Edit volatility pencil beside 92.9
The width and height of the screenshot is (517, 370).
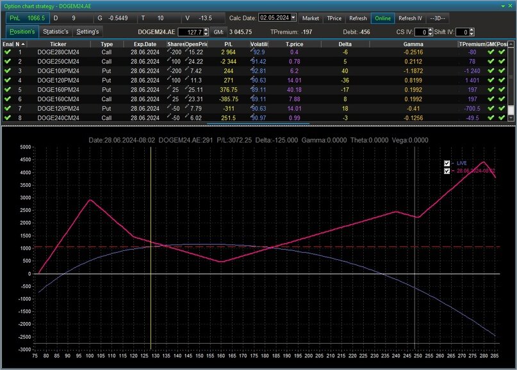click(252, 50)
